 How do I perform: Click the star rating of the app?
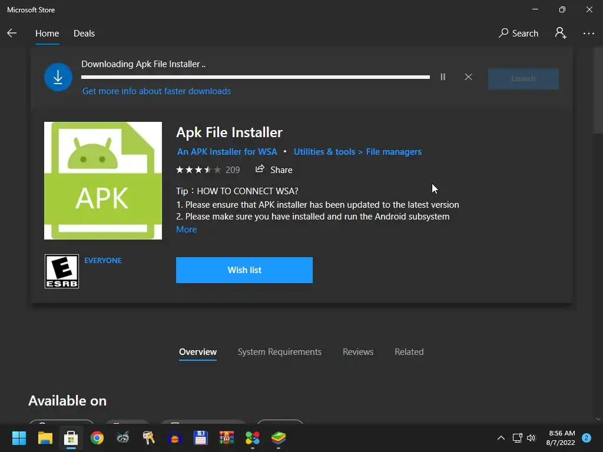click(x=198, y=169)
